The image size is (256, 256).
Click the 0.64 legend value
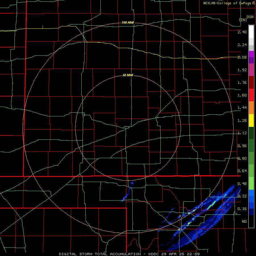[x=242, y=171]
